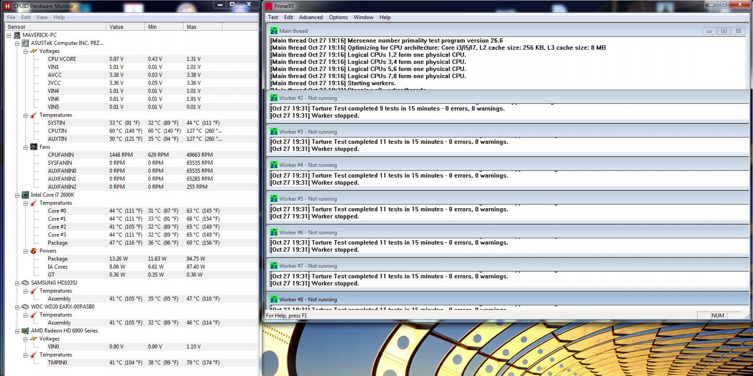
Task: Collapse the SAMSUNG HD103SJ node
Action: [x=17, y=283]
